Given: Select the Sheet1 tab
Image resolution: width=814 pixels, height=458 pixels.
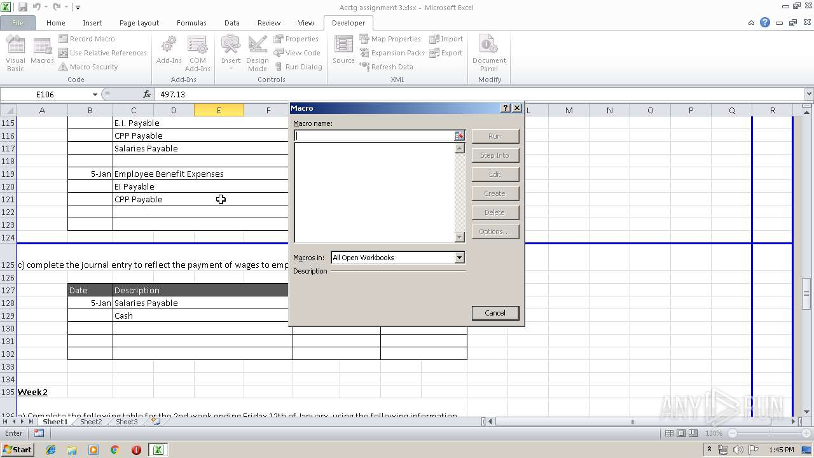Looking at the screenshot, I should pyautogui.click(x=55, y=422).
